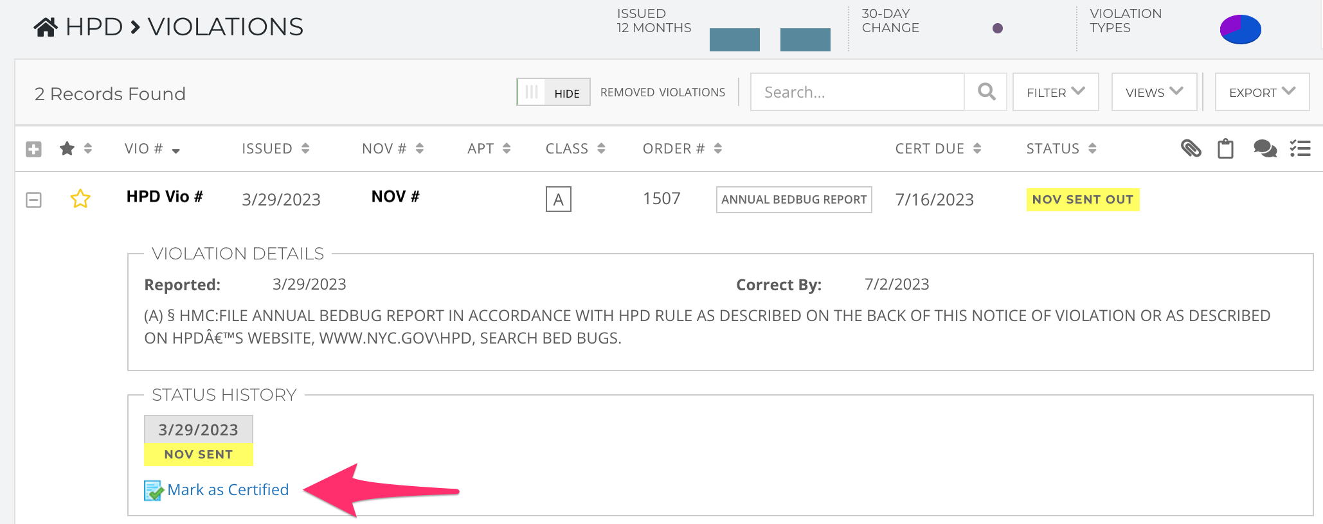Sort by the CLASS column
The height and width of the screenshot is (524, 1323).
575,148
